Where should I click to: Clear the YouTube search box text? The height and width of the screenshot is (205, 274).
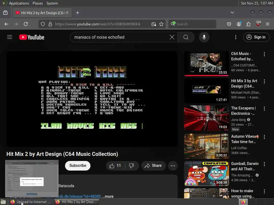click(172, 37)
